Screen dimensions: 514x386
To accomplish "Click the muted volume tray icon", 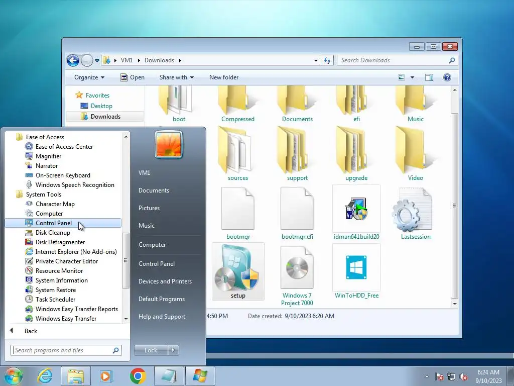I will point(463,377).
